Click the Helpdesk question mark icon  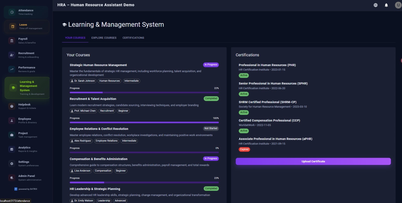tap(12, 106)
